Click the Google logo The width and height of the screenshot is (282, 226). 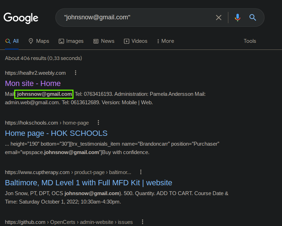coord(21,18)
